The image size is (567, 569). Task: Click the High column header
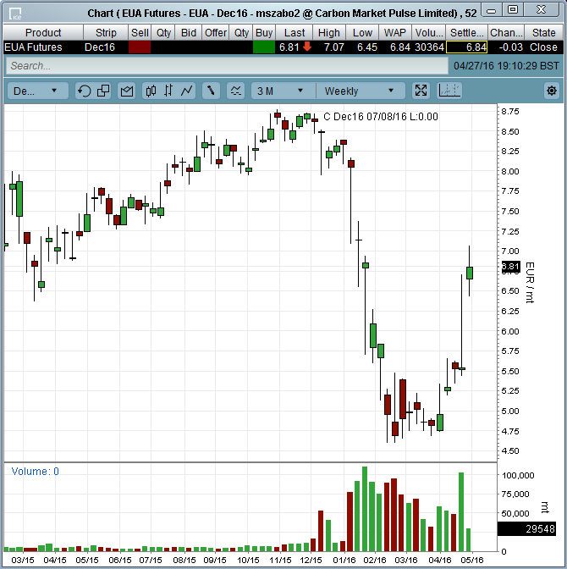click(329, 33)
